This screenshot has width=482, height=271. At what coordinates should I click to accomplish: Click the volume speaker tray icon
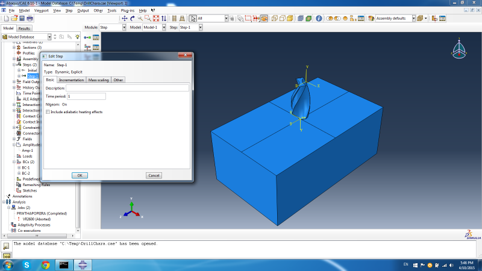(451, 265)
